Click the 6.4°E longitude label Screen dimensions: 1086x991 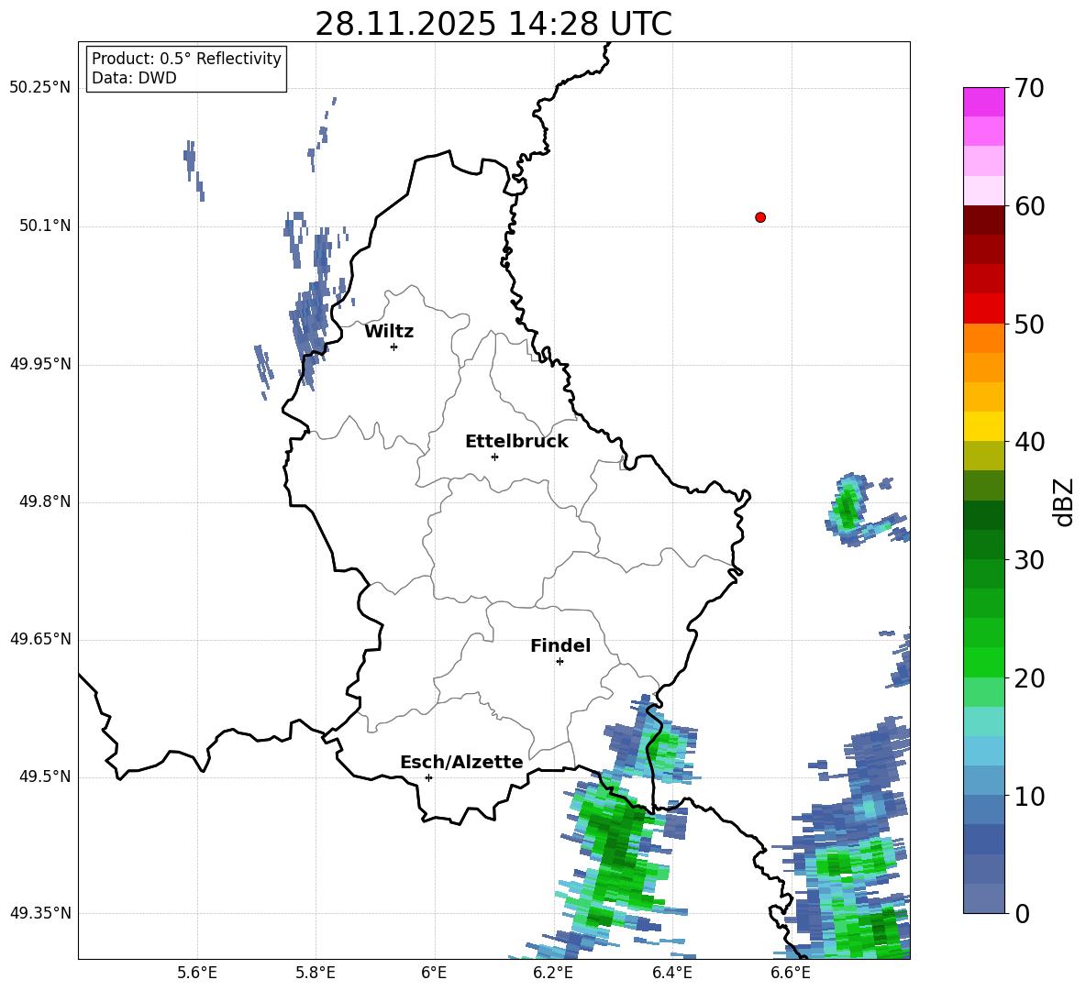tap(671, 973)
